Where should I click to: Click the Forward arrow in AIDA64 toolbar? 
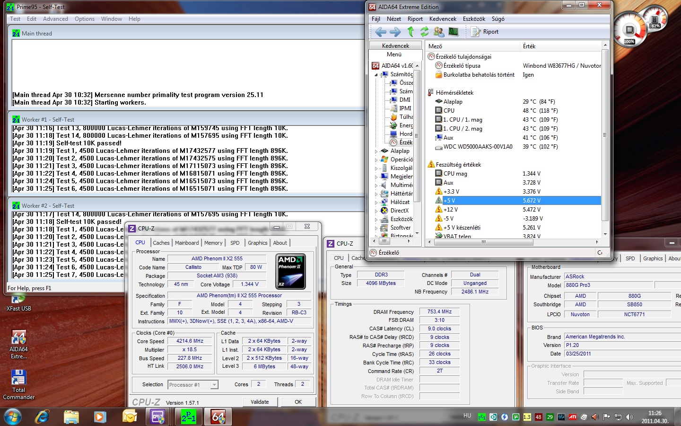coord(395,32)
